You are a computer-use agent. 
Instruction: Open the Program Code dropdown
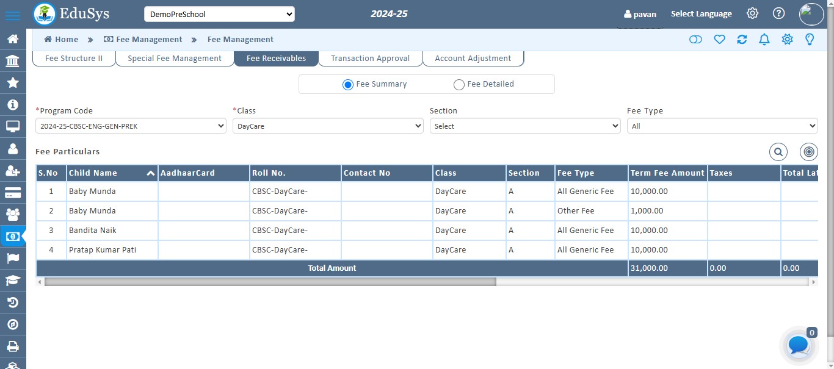pyautogui.click(x=131, y=126)
